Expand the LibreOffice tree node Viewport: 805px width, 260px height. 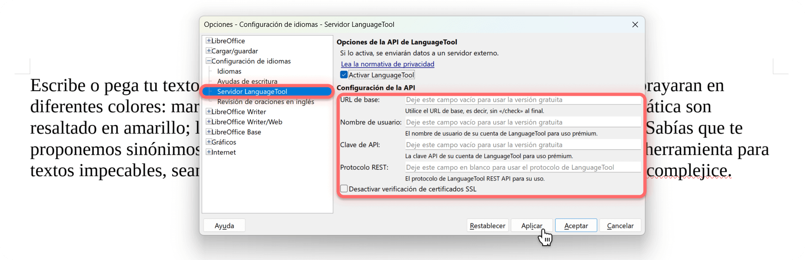[x=209, y=41]
